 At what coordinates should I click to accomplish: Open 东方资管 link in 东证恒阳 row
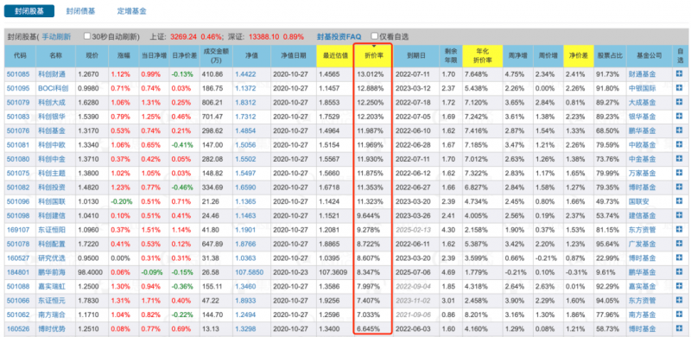(642, 230)
